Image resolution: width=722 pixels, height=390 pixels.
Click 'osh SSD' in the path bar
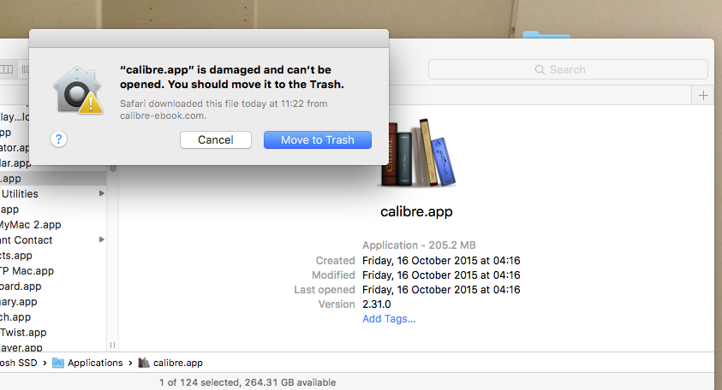[19, 363]
